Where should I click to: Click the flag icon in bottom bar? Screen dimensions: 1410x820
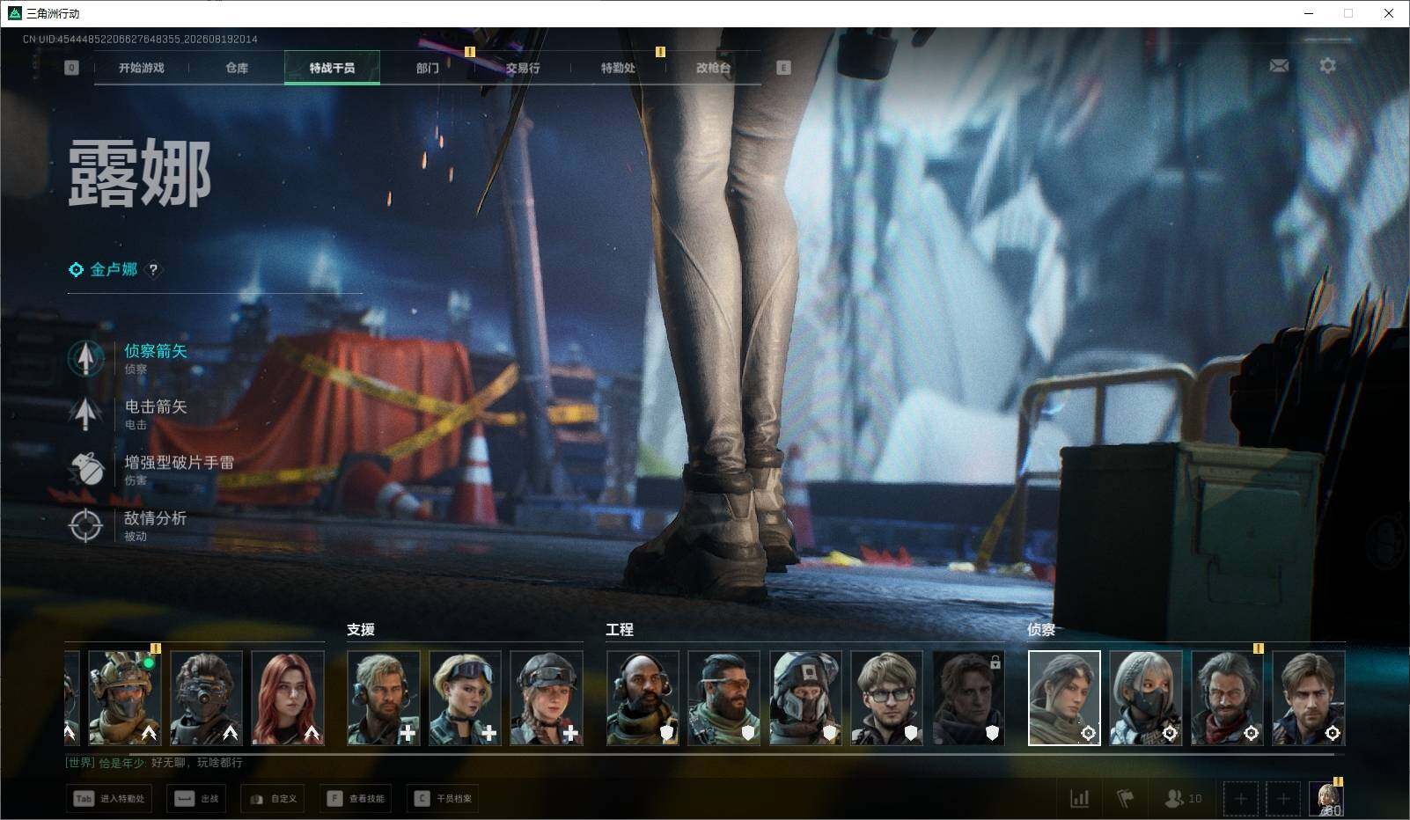tap(1125, 798)
